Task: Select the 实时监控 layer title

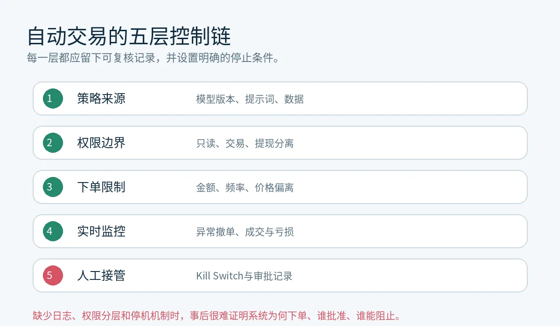Action: click(101, 231)
